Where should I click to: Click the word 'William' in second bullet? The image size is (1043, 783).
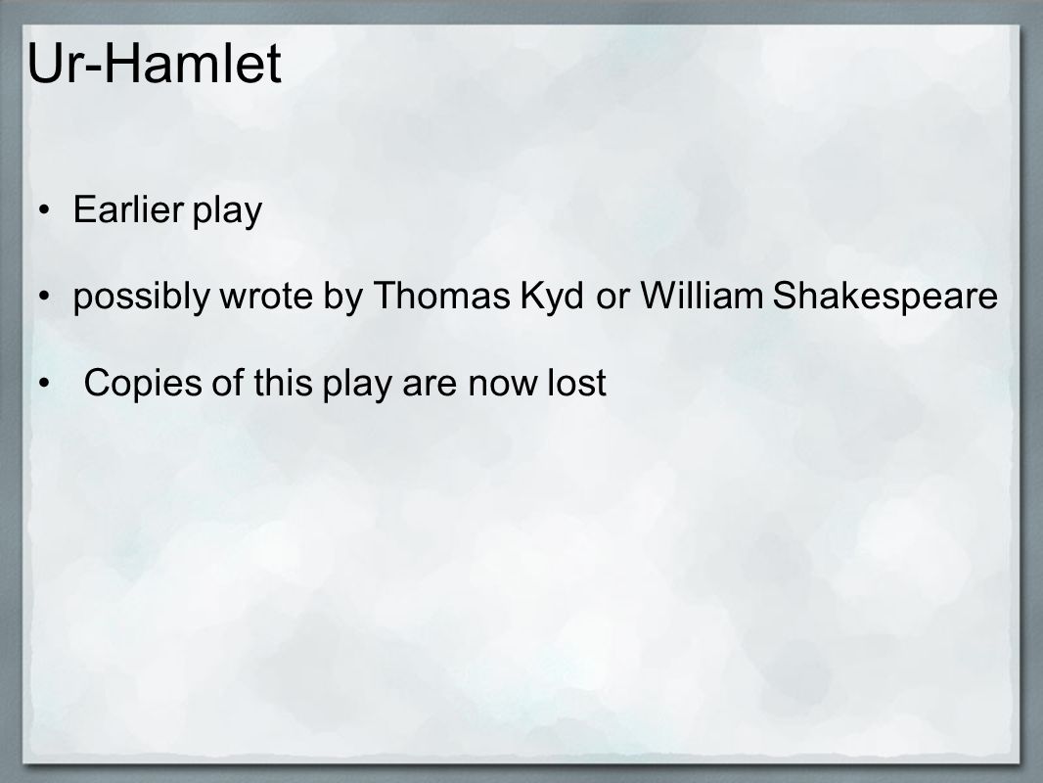tap(702, 296)
